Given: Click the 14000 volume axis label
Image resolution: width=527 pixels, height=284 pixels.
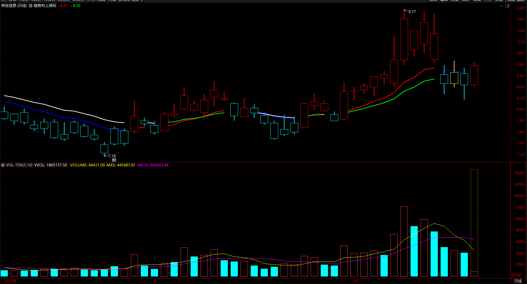Looking at the screenshot, I should 519,196.
